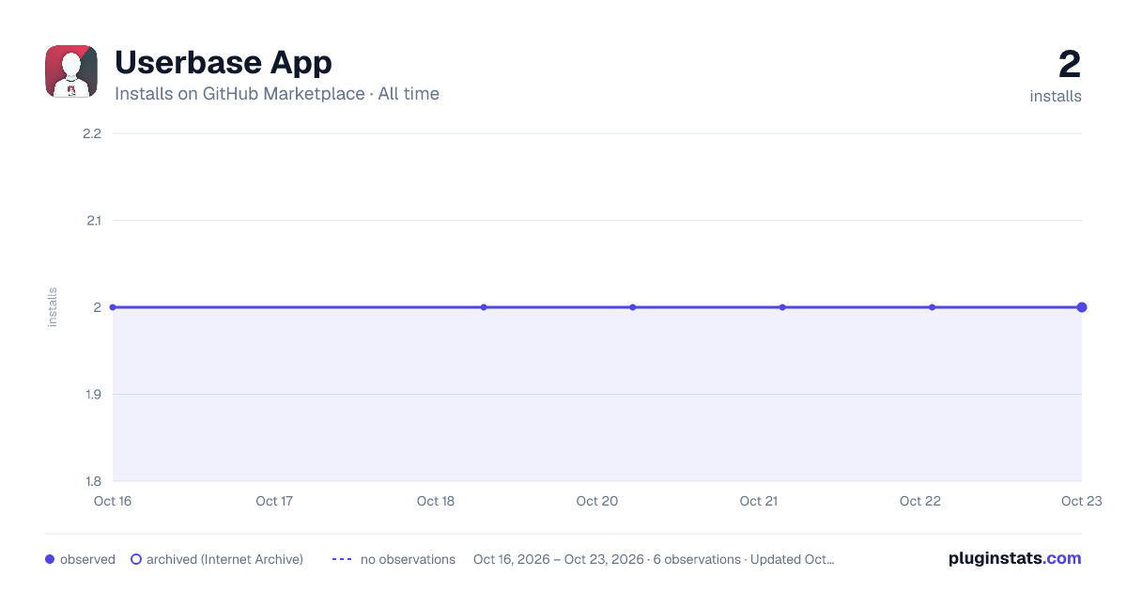Click the Userbase App logo icon
The image size is (1127, 592).
[x=71, y=71]
